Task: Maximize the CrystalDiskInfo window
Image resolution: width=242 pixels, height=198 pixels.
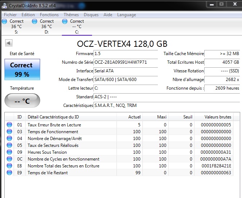Action: pyautogui.click(x=221, y=4)
